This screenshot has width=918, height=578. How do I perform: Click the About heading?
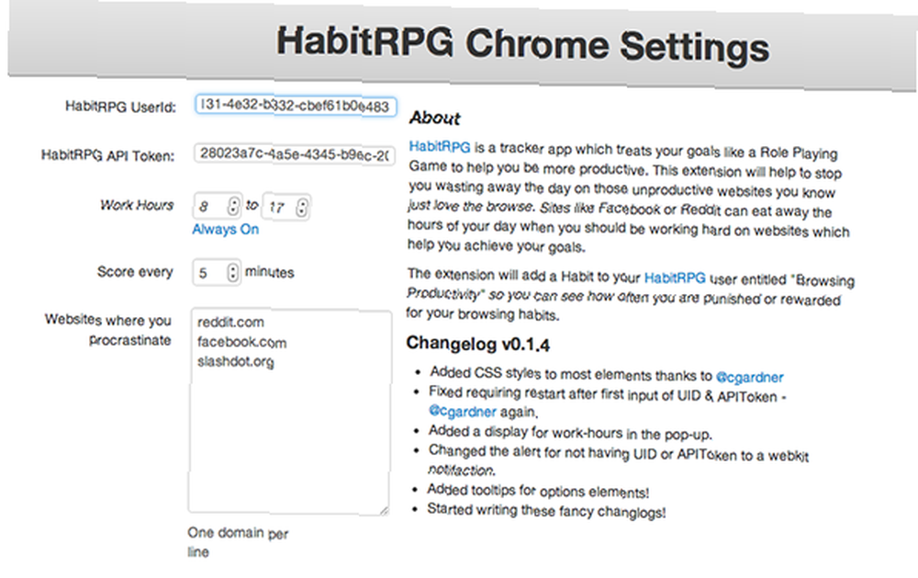point(435,118)
